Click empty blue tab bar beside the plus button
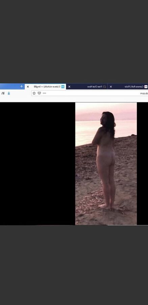The height and width of the screenshot is (305, 148). pyautogui.click(x=9, y=86)
